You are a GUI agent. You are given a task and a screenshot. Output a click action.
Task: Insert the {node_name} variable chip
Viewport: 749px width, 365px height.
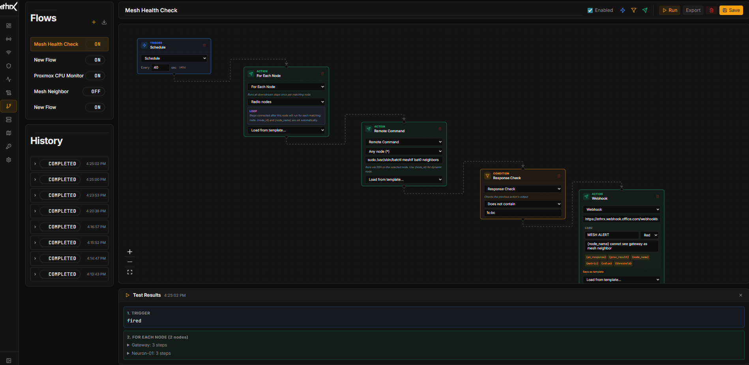640,257
